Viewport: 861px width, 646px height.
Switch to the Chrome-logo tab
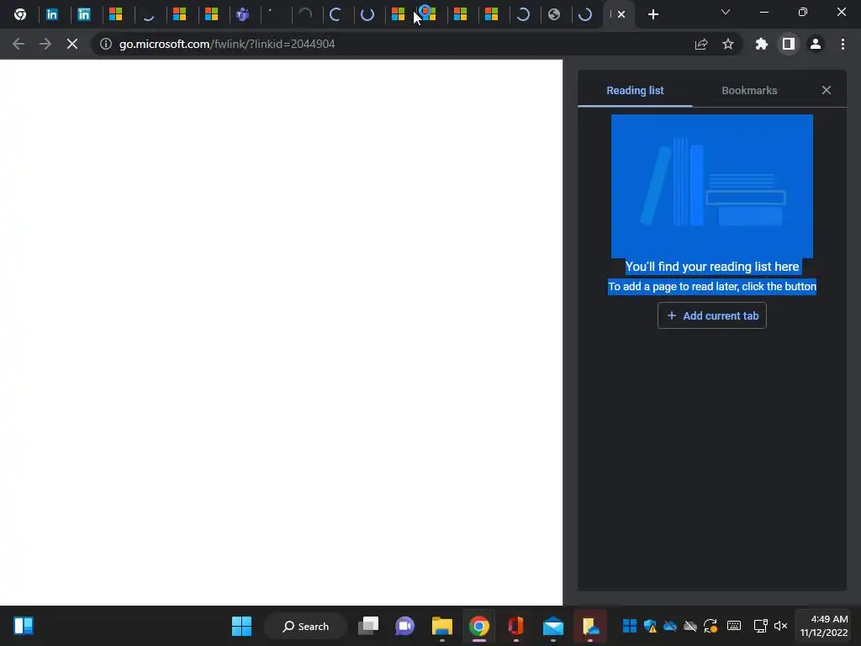click(20, 14)
